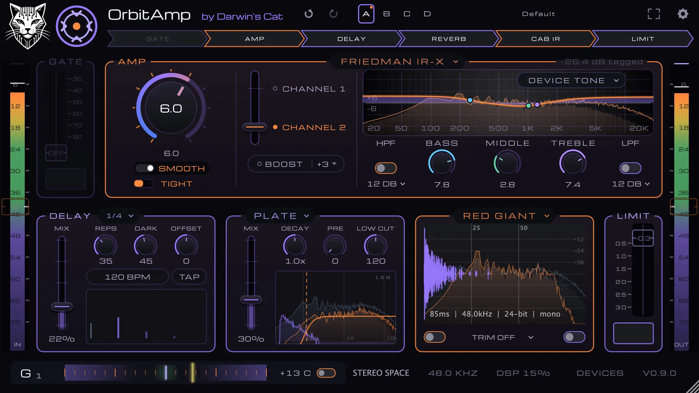Select the DELAY signal chain tab
The height and width of the screenshot is (393, 699).
click(352, 39)
